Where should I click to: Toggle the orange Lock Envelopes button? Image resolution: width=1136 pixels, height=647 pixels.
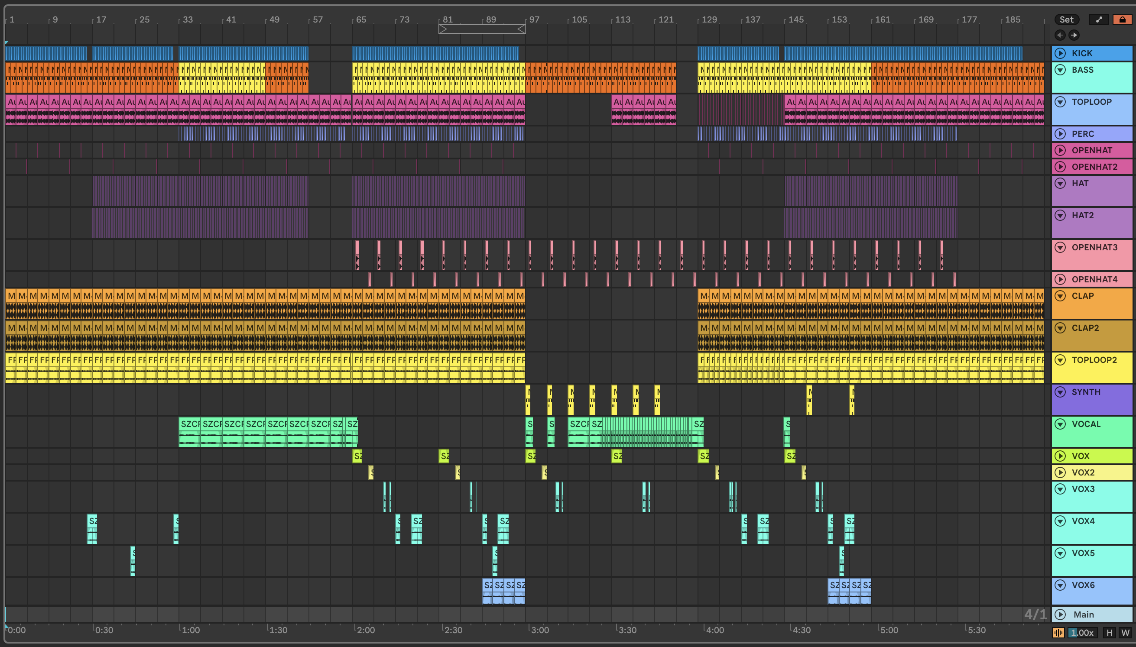pos(1122,19)
